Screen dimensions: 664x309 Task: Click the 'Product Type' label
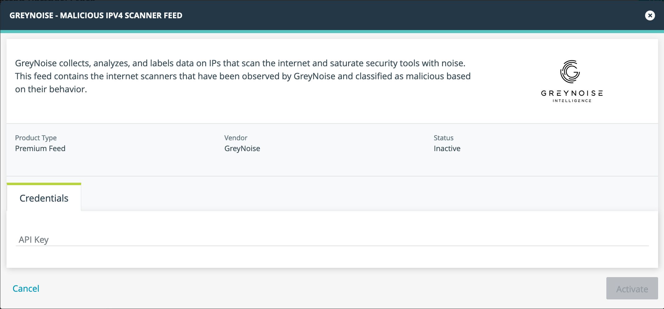(x=36, y=138)
